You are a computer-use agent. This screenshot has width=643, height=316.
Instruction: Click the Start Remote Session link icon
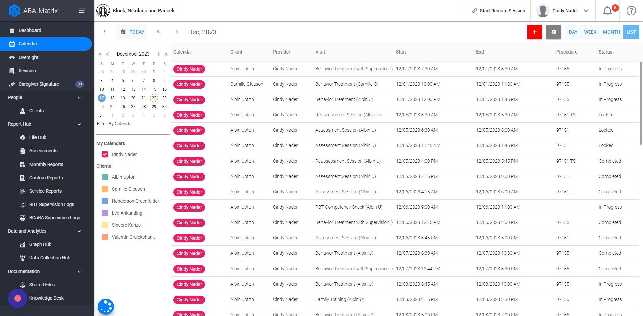pos(475,11)
